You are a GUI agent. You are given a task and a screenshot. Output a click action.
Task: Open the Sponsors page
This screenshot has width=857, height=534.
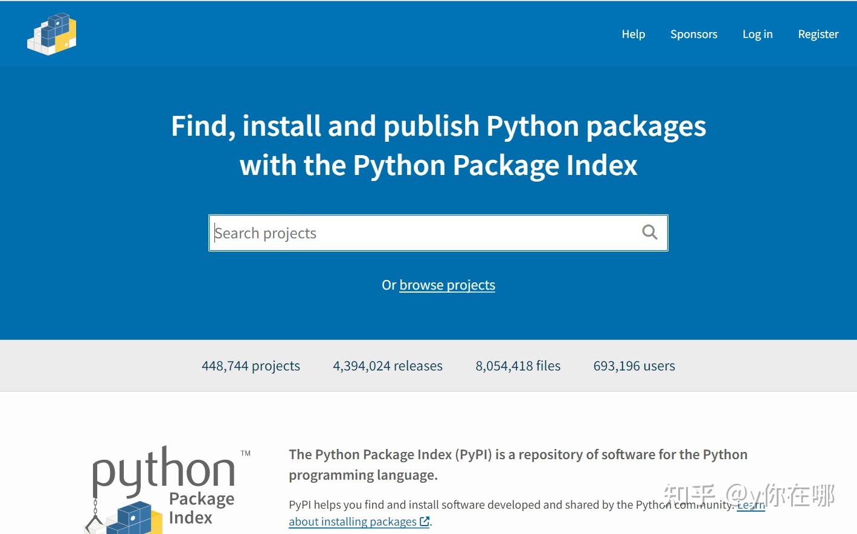point(694,34)
